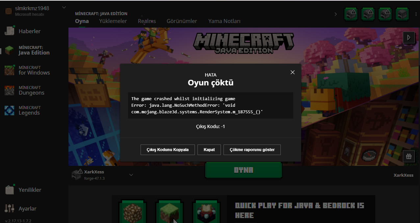Viewport: 420px width, 223px height.
Task: Switch to the Yüklemeler tab
Action: 113,21
